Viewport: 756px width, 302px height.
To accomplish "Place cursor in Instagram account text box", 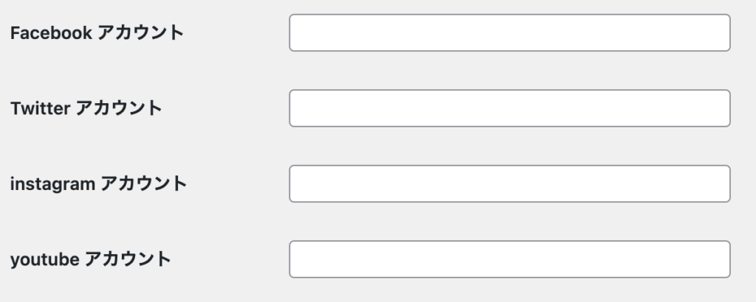I will [509, 183].
